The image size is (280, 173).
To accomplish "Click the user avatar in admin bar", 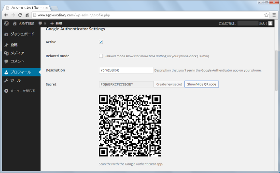I will pyautogui.click(x=270, y=23).
